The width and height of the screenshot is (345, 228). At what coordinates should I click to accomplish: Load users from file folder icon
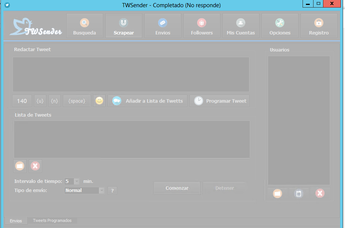(278, 194)
